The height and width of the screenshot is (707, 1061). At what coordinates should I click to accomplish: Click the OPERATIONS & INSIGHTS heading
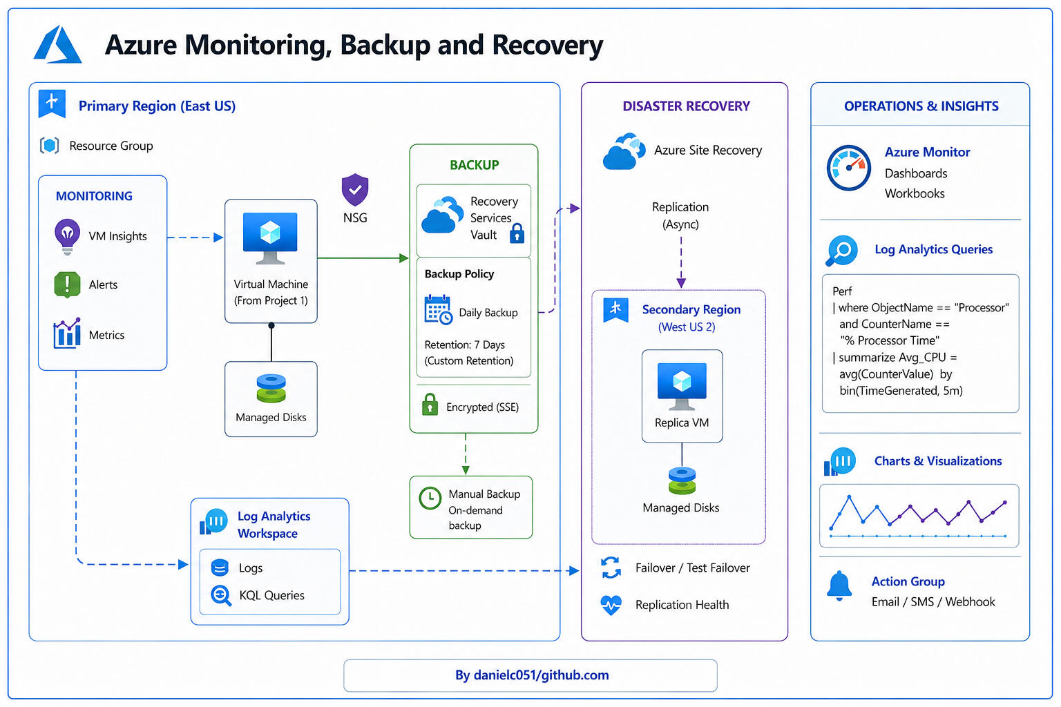coord(921,106)
